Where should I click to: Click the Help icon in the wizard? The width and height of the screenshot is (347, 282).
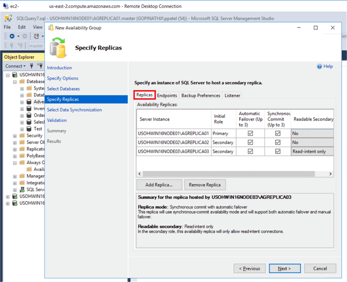click(319, 66)
